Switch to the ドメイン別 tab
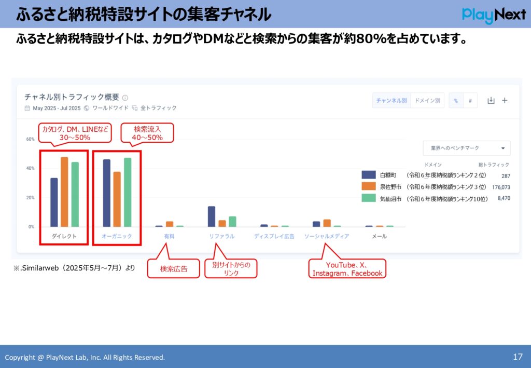Screen dimensions: 531x368 [x=428, y=100]
